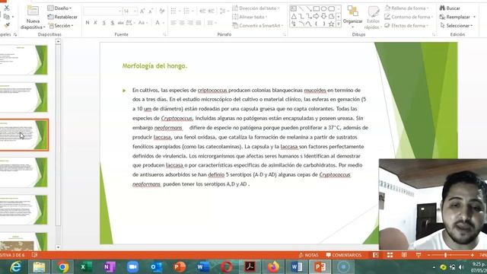Image resolution: width=487 pixels, height=274 pixels.
Task: Clear all formatting icon in Fuente group
Action: [x=162, y=11]
